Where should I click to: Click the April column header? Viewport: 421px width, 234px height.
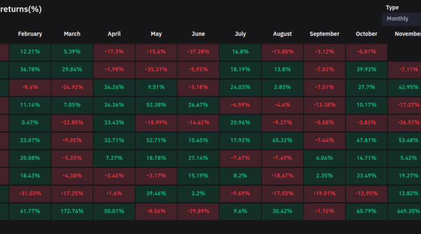(x=114, y=34)
